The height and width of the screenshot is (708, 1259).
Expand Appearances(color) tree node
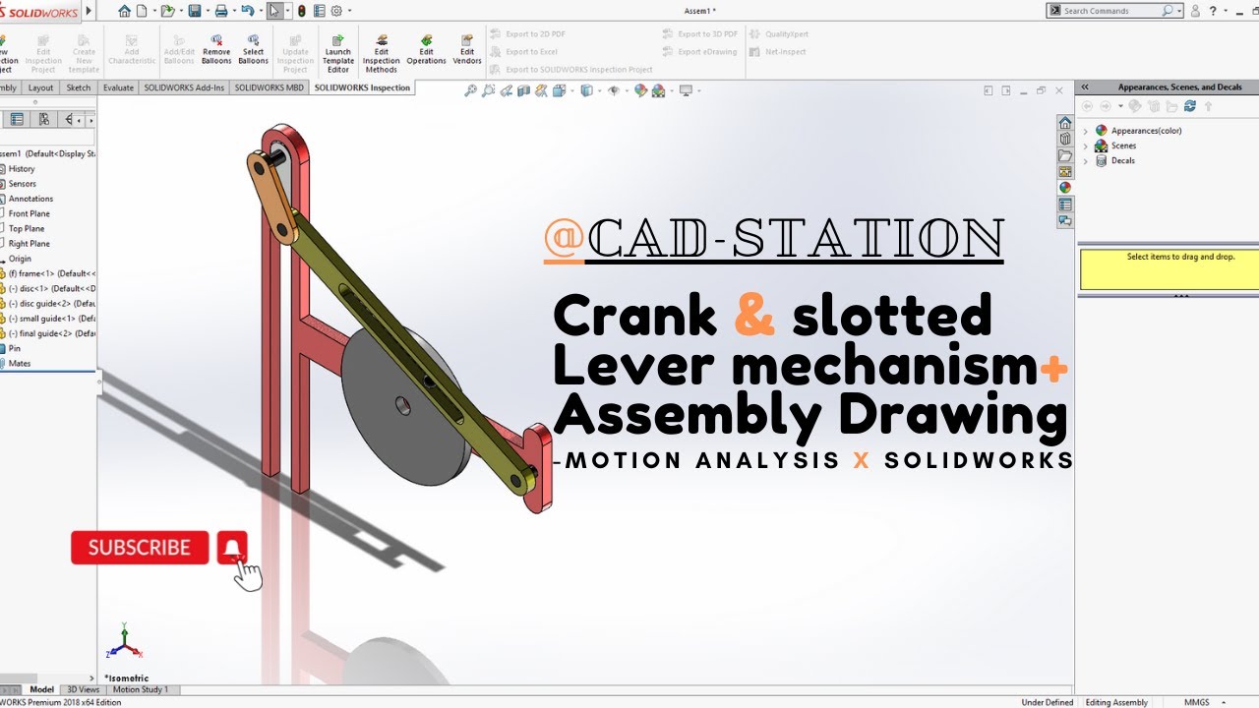1086,131
